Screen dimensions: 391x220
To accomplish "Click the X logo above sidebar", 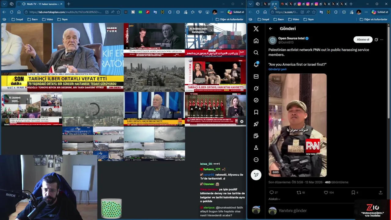I will coord(256,29).
